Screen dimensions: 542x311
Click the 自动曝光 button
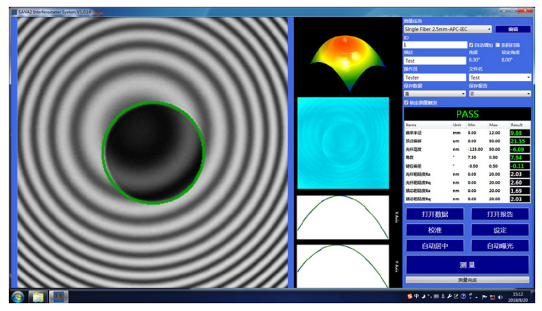[500, 245]
